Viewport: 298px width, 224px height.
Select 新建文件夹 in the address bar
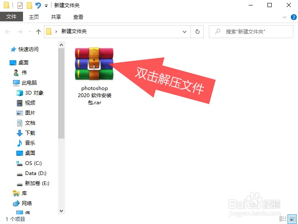click(74, 31)
